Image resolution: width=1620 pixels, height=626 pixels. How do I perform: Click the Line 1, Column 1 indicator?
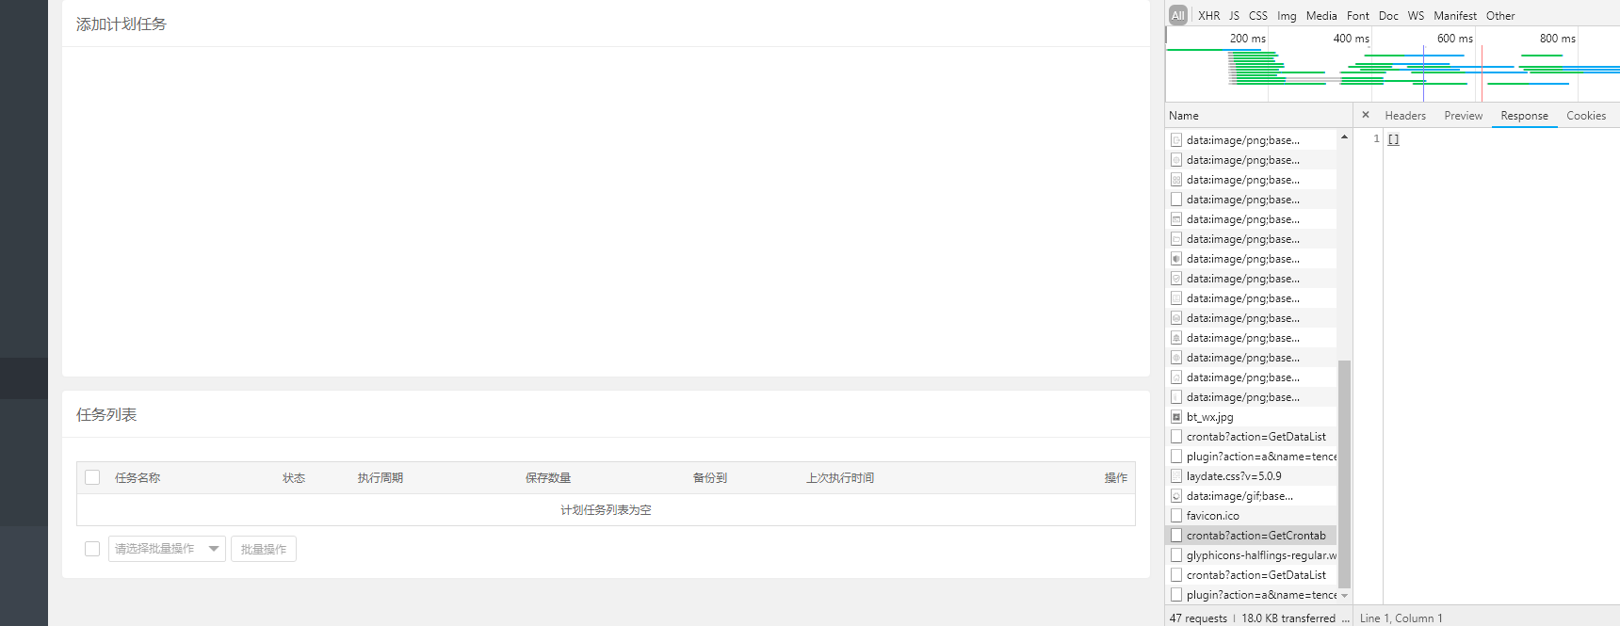1401,618
